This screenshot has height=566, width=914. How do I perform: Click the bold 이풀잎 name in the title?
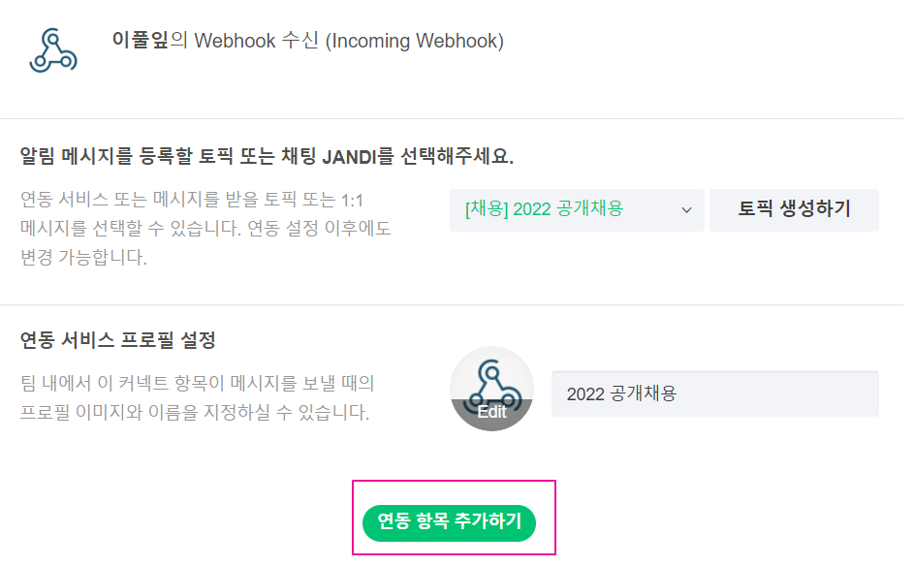(141, 42)
